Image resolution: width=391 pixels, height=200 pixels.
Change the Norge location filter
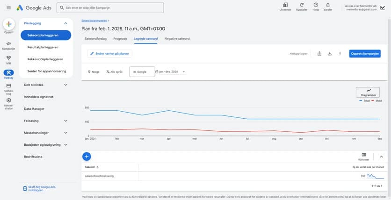[x=94, y=72]
